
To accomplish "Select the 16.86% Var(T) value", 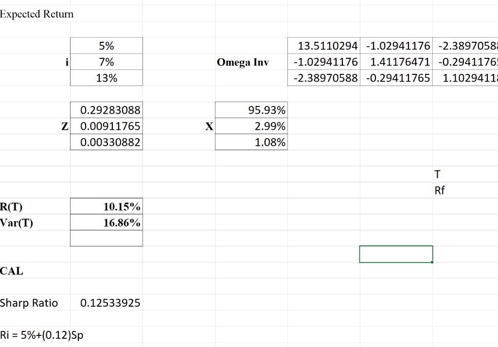I will coord(106,222).
